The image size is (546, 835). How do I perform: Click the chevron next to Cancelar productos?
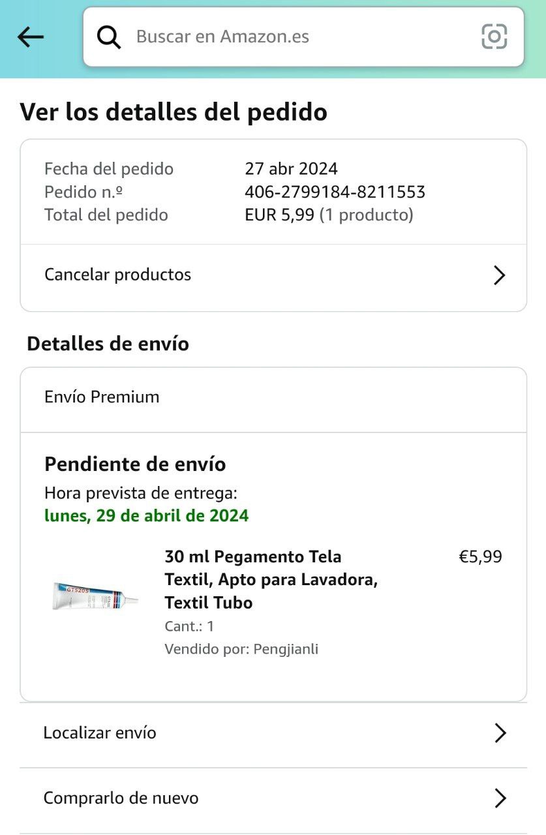(499, 275)
